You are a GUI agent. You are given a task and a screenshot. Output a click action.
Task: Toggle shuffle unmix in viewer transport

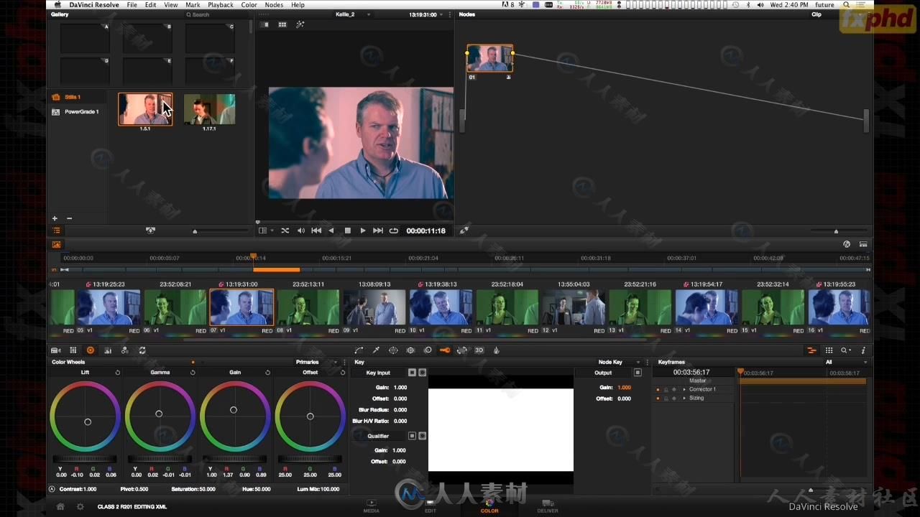tap(285, 230)
